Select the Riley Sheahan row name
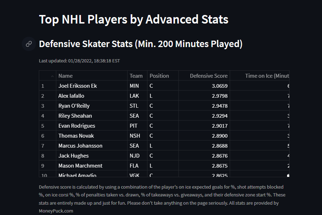 (x=75, y=116)
